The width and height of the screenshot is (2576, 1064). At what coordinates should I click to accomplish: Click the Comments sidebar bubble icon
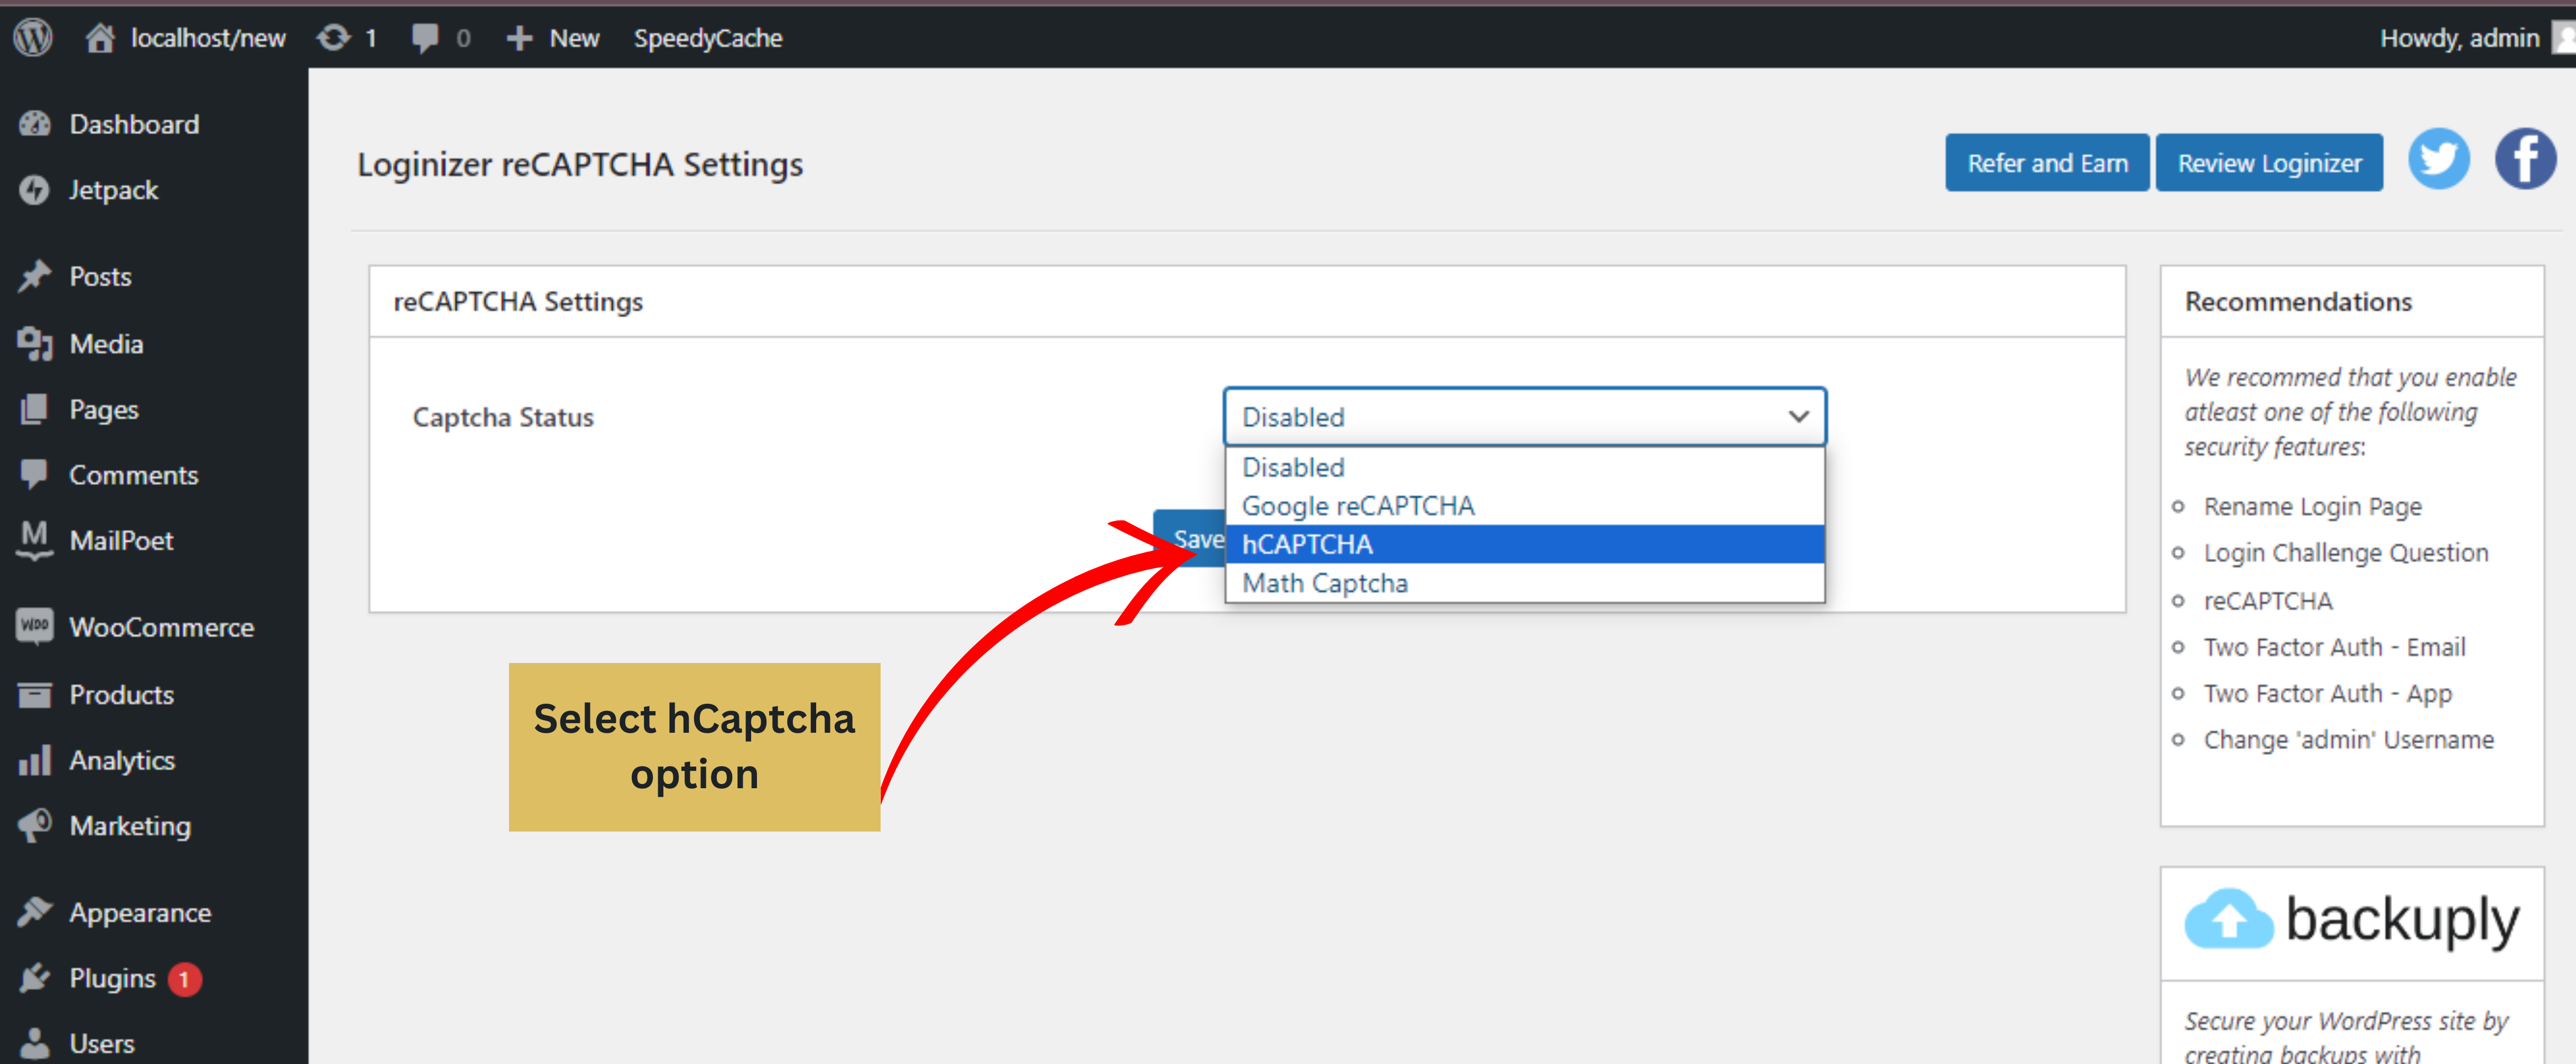(34, 474)
